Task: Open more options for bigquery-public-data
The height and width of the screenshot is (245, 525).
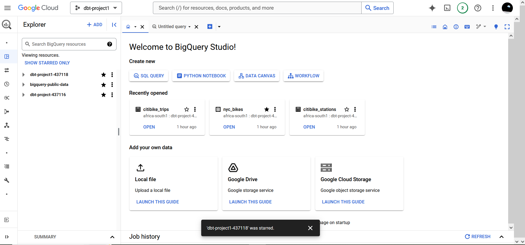Action: (x=112, y=85)
